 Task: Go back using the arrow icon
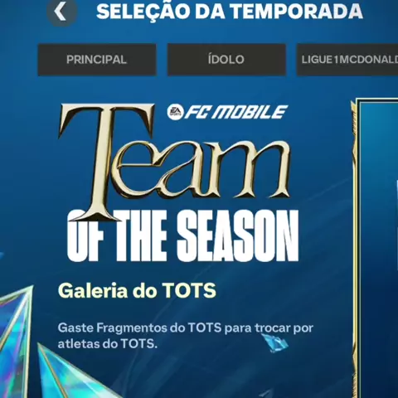[x=61, y=12]
